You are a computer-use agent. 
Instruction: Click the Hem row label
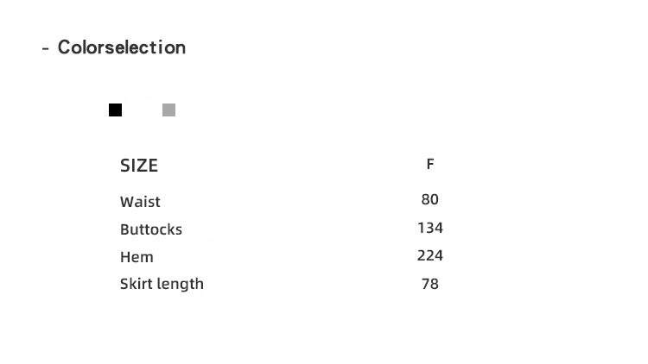pos(137,257)
